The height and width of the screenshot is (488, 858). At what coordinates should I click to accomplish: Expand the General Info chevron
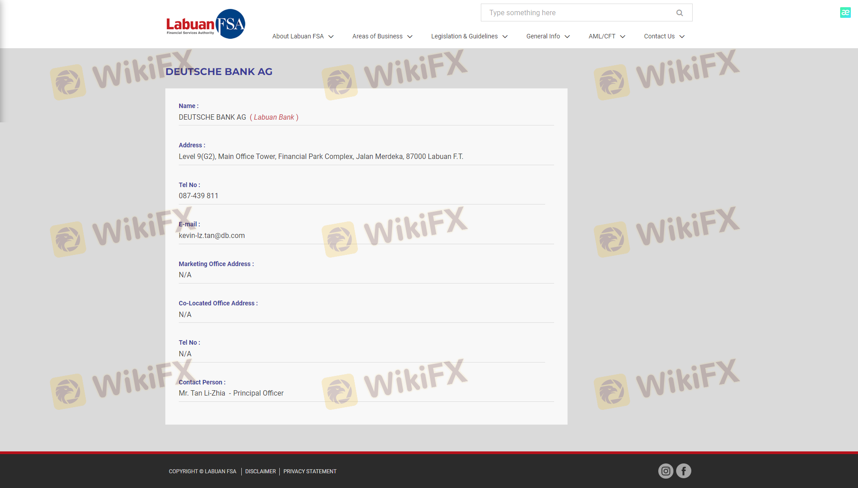[x=567, y=37]
